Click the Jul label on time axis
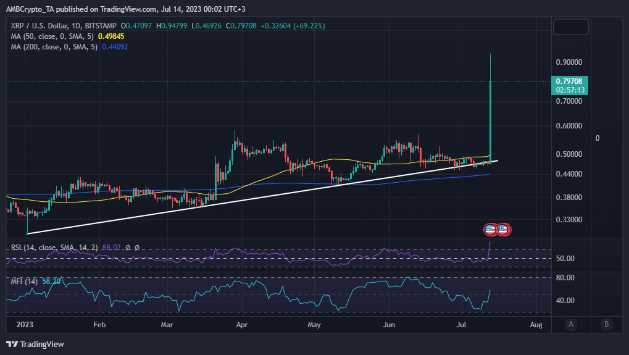 [461, 325]
